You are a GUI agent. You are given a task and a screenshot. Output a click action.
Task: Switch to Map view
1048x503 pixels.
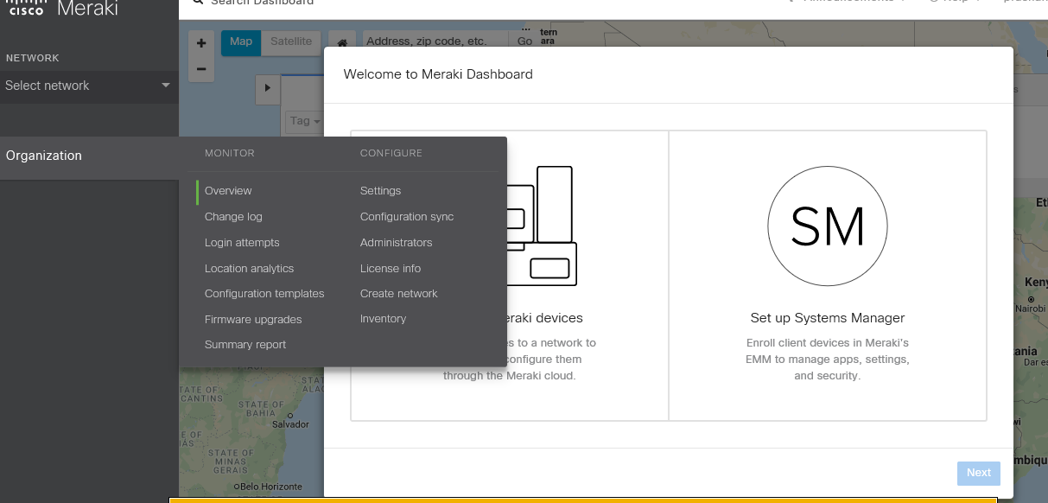(241, 41)
